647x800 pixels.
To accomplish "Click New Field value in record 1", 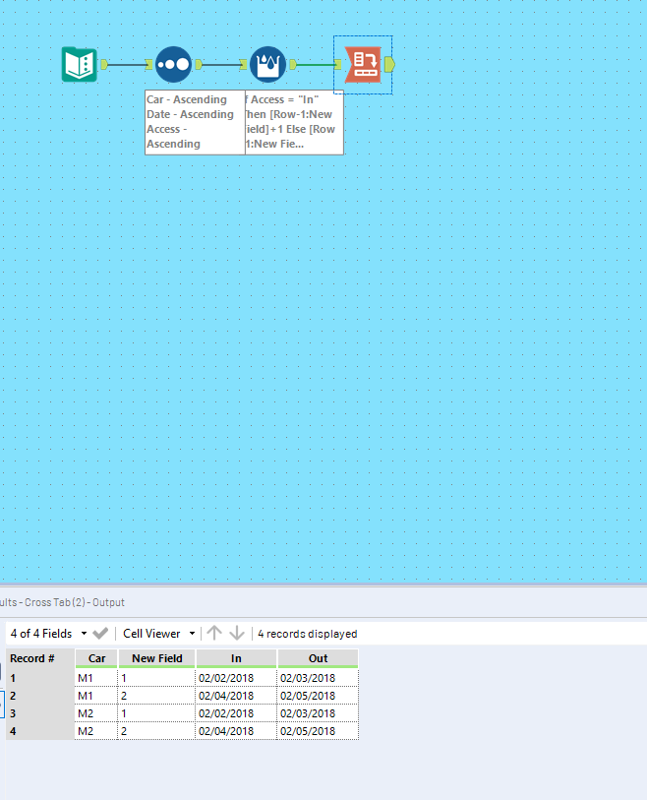I will click(x=156, y=678).
